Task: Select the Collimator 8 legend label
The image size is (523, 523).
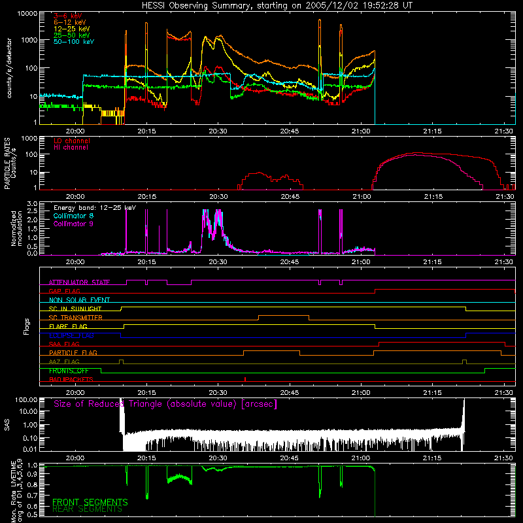Action: [73, 216]
